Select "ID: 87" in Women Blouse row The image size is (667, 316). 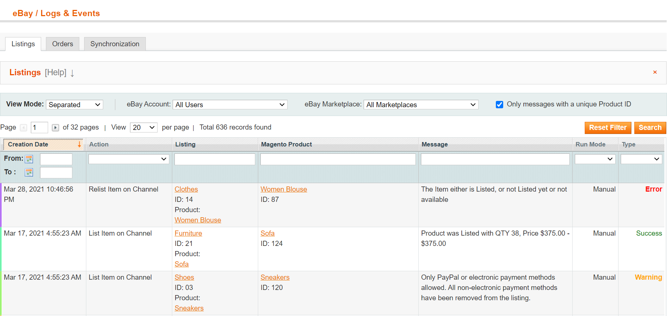coord(270,200)
